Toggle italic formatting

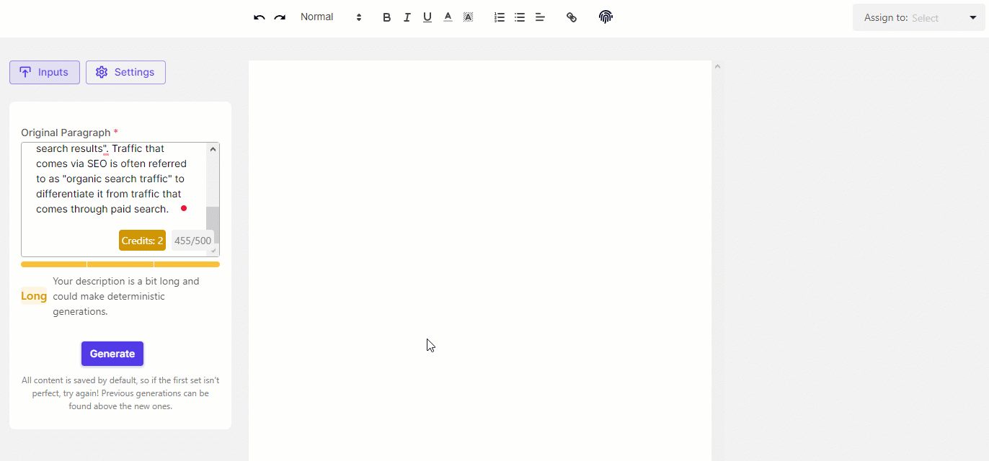tap(407, 17)
